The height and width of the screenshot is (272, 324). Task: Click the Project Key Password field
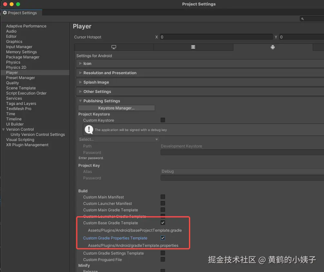pyautogui.click(x=242, y=178)
